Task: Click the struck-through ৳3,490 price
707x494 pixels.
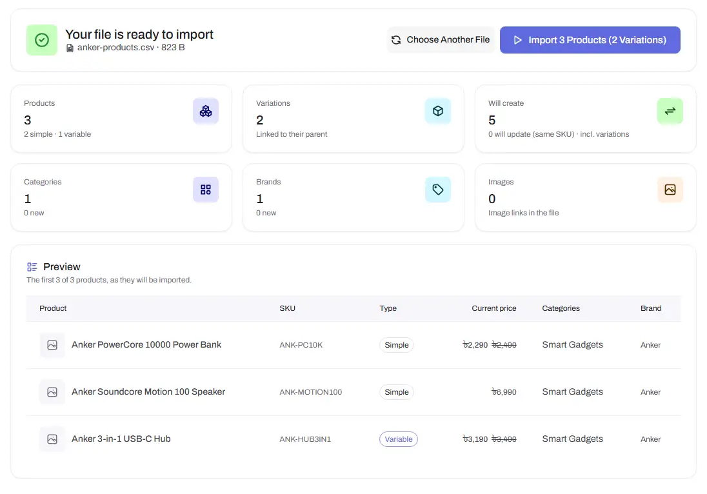Action: point(504,439)
